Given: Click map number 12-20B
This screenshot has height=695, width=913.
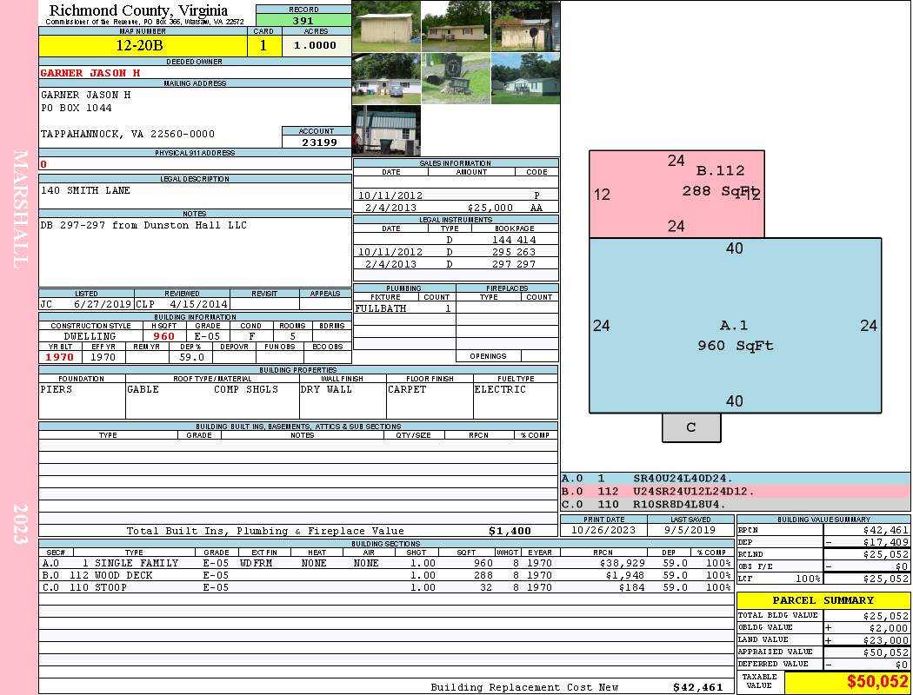Looking at the screenshot, I should click(x=140, y=45).
